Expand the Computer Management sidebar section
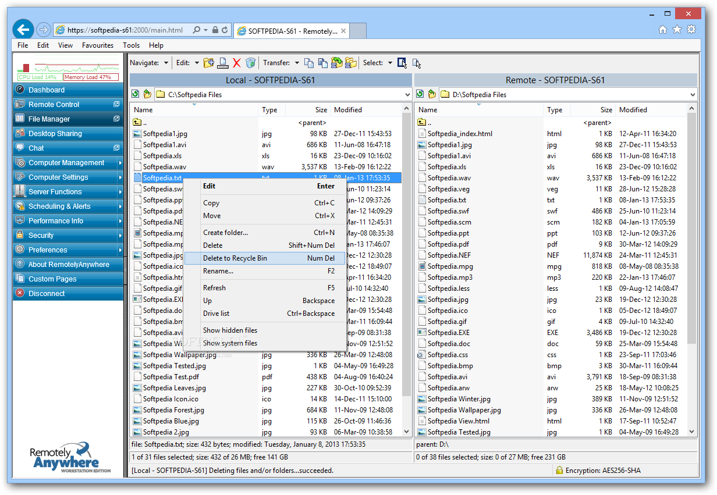Screen dimensions: 717x495 pyautogui.click(x=68, y=163)
